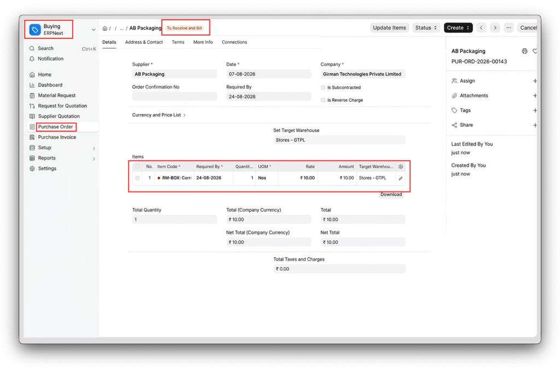Click the Cancel button

(x=527, y=27)
